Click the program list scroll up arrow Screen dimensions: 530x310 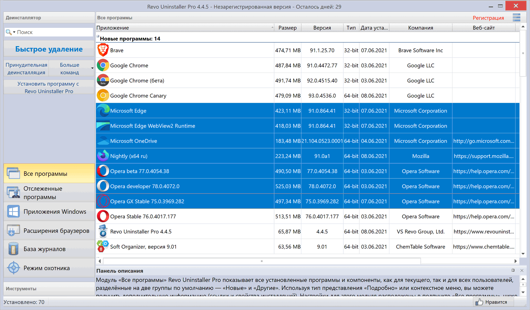pos(523,27)
